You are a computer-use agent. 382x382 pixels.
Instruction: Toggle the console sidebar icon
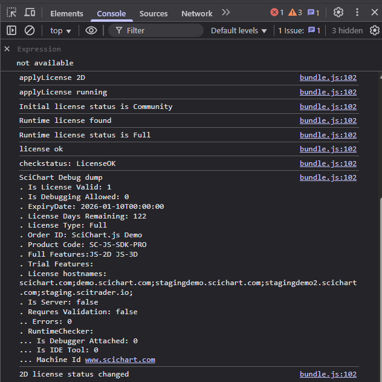(11, 30)
